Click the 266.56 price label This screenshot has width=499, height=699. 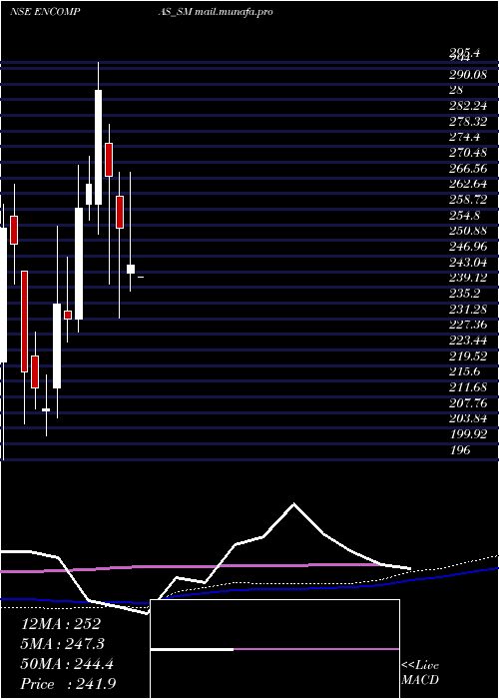[x=468, y=168]
